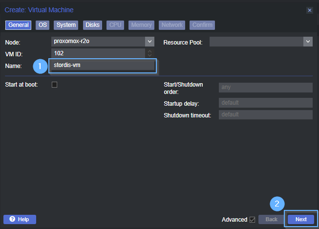Adjust VM ID with the spinner arrows
Screen dimensions: 319x229
pos(149,53)
